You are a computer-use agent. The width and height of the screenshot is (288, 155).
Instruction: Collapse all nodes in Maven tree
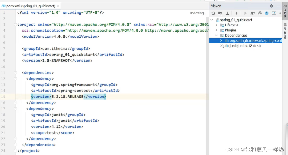[x=274, y=13]
